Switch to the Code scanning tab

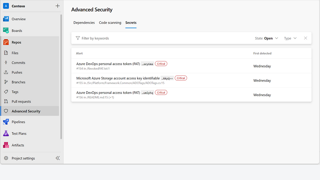[x=110, y=23]
